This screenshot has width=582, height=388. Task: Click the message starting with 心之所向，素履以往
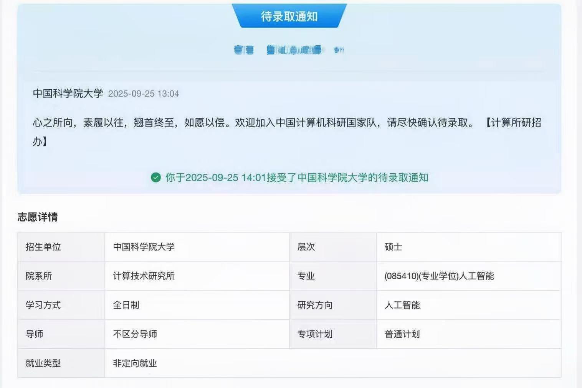287,132
